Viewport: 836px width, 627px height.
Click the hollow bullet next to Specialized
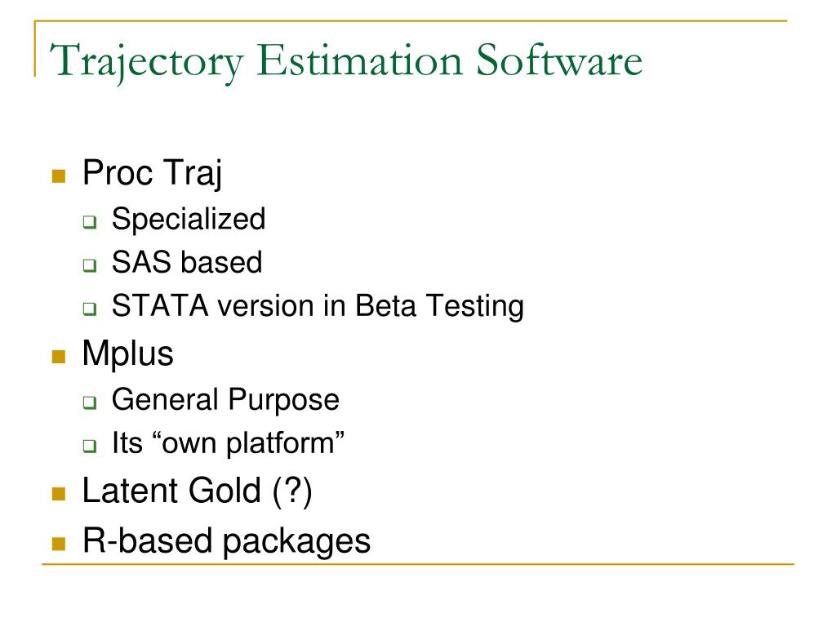tap(90, 222)
